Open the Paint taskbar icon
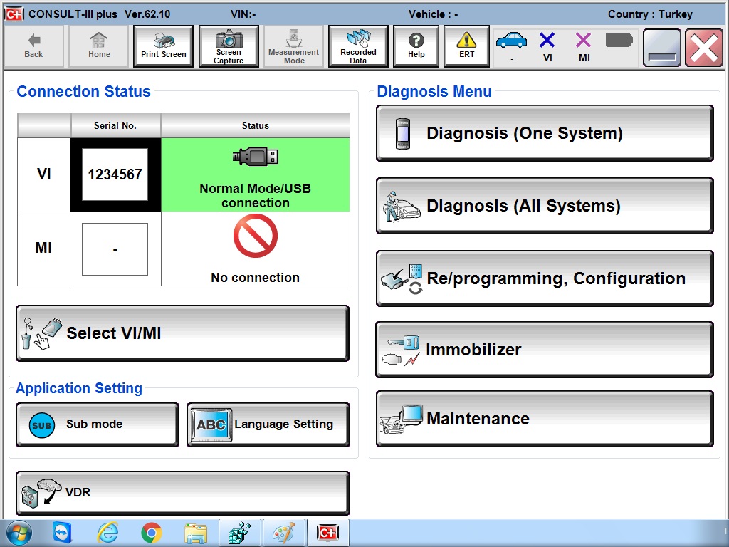Screen dimensions: 729x547 click(283, 533)
